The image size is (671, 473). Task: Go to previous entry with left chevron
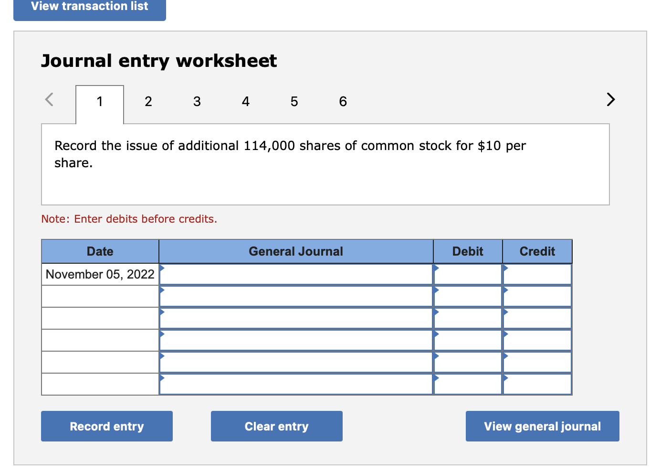(x=49, y=99)
